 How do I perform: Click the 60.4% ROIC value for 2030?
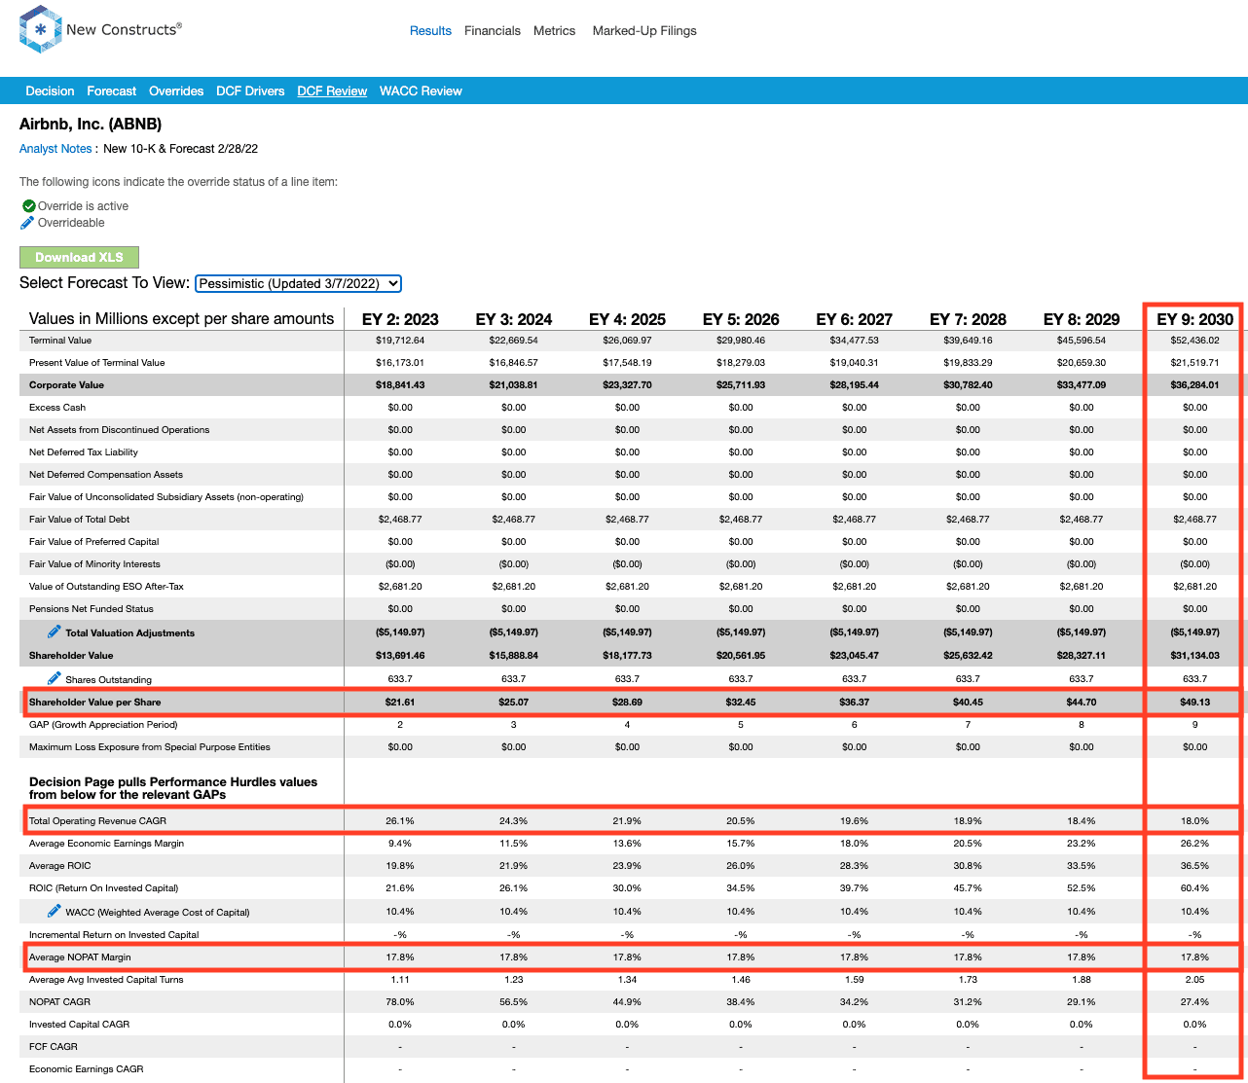point(1194,888)
